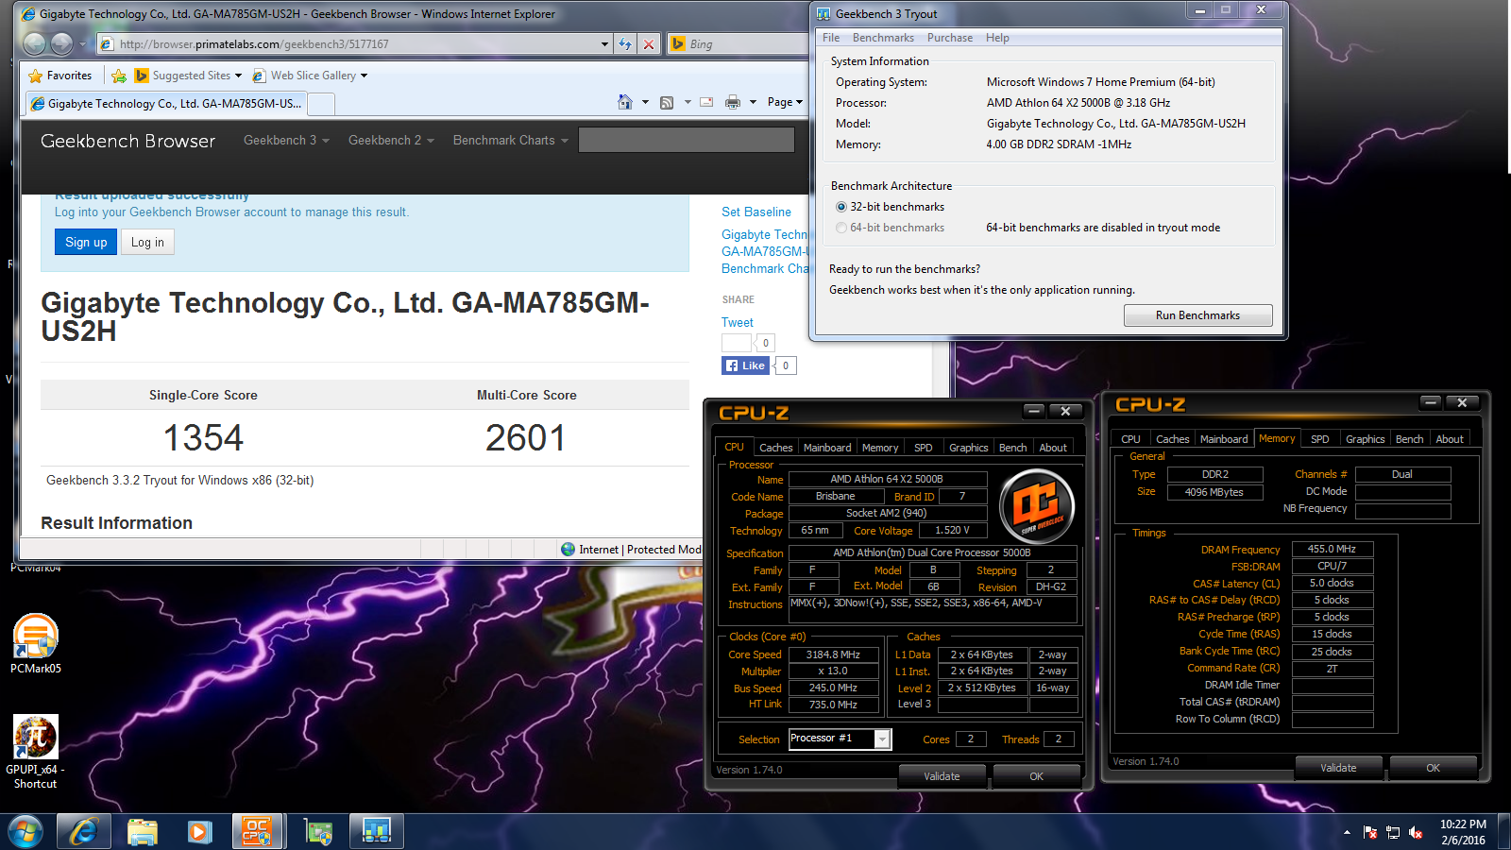Screen dimensions: 1511x850
Task: Open Bench tab in left CPU-Z window
Action: tap(1012, 448)
